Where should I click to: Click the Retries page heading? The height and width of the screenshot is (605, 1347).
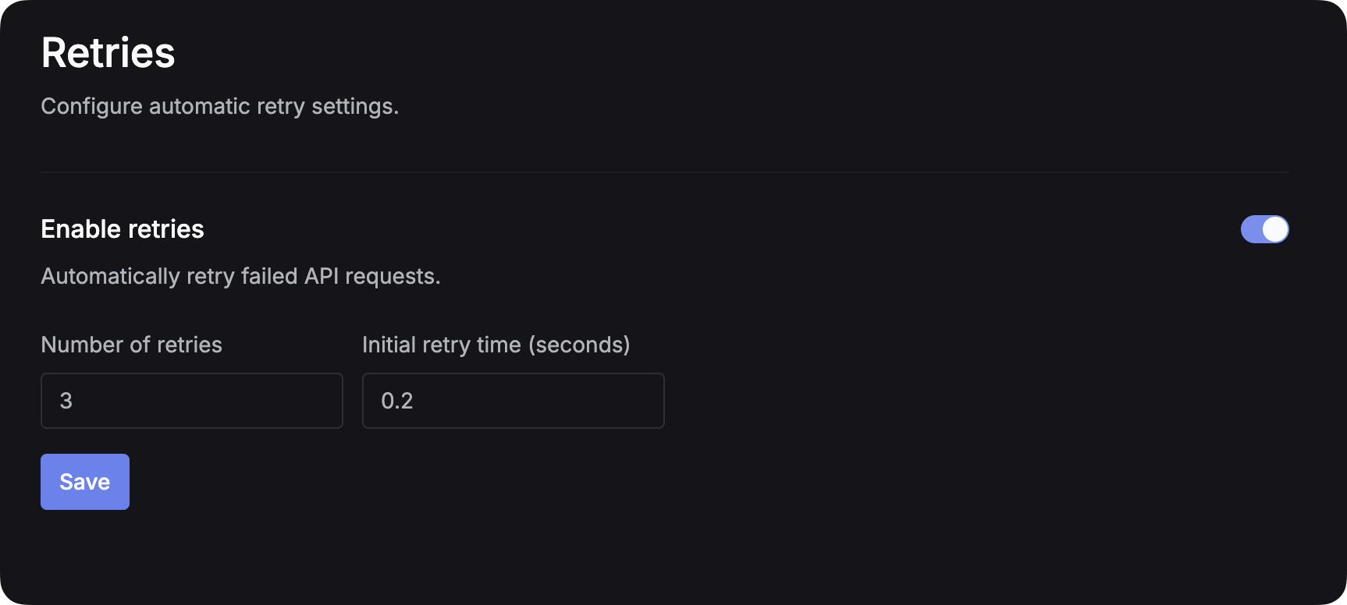(x=108, y=53)
